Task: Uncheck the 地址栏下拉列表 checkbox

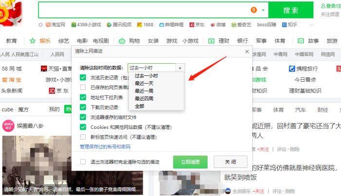Action: (83, 97)
